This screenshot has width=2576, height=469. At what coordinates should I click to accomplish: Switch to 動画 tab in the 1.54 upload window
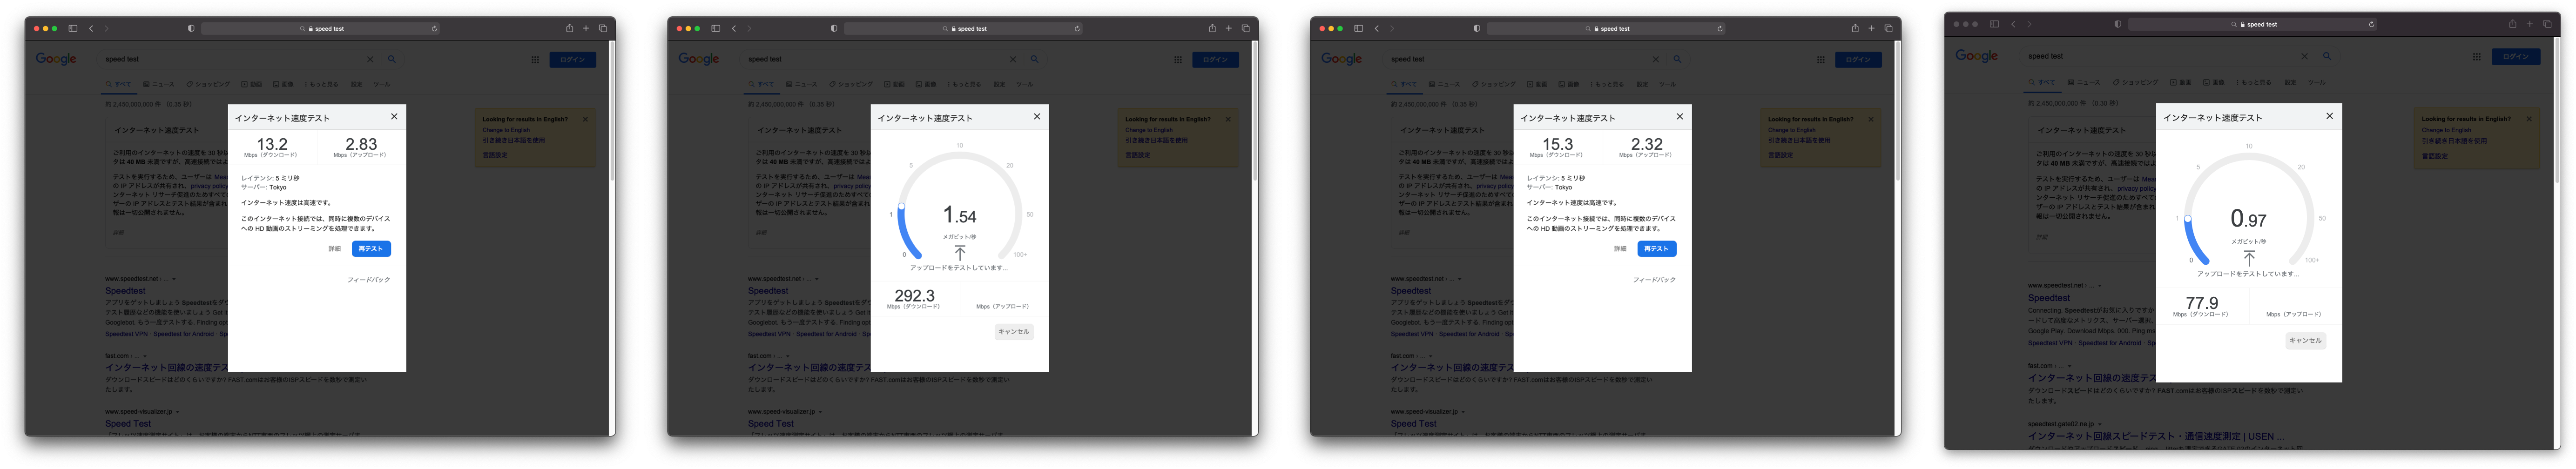[x=894, y=84]
